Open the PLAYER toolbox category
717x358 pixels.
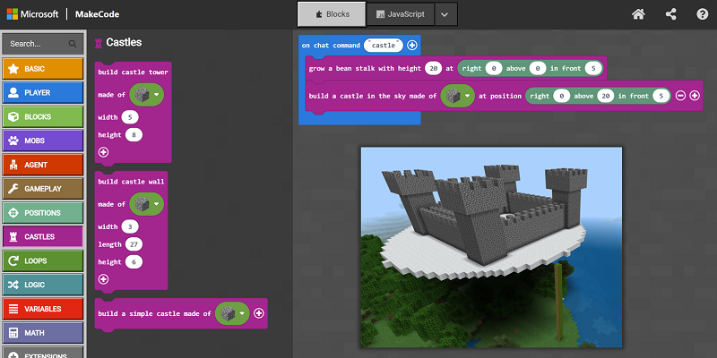43,93
